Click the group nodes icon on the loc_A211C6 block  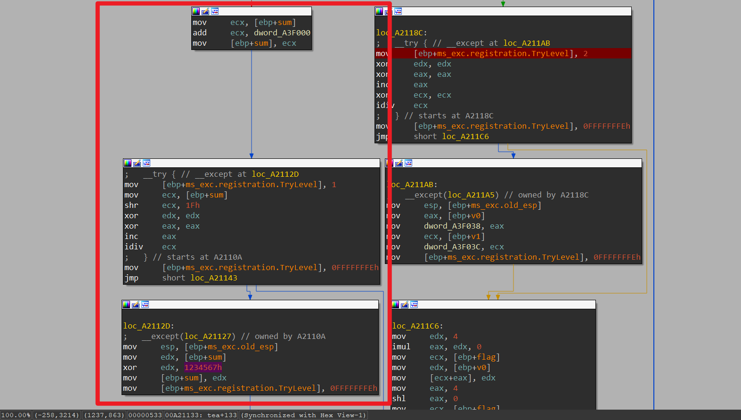(414, 305)
